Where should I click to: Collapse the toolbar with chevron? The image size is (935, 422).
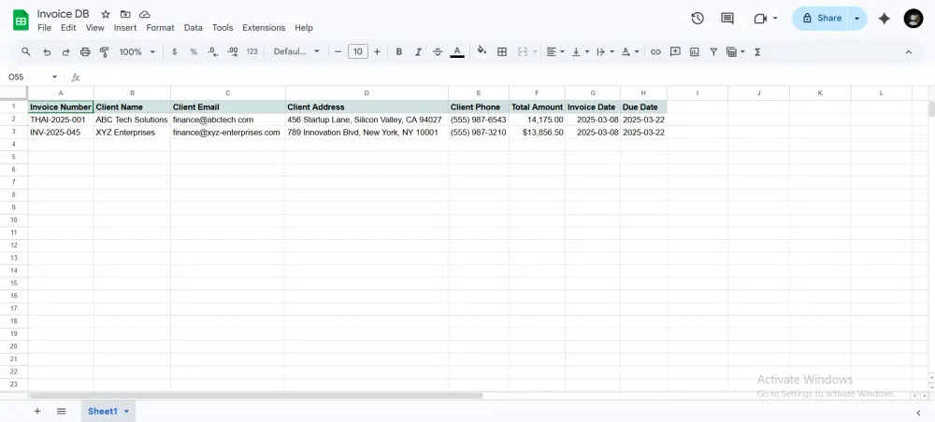(x=909, y=51)
